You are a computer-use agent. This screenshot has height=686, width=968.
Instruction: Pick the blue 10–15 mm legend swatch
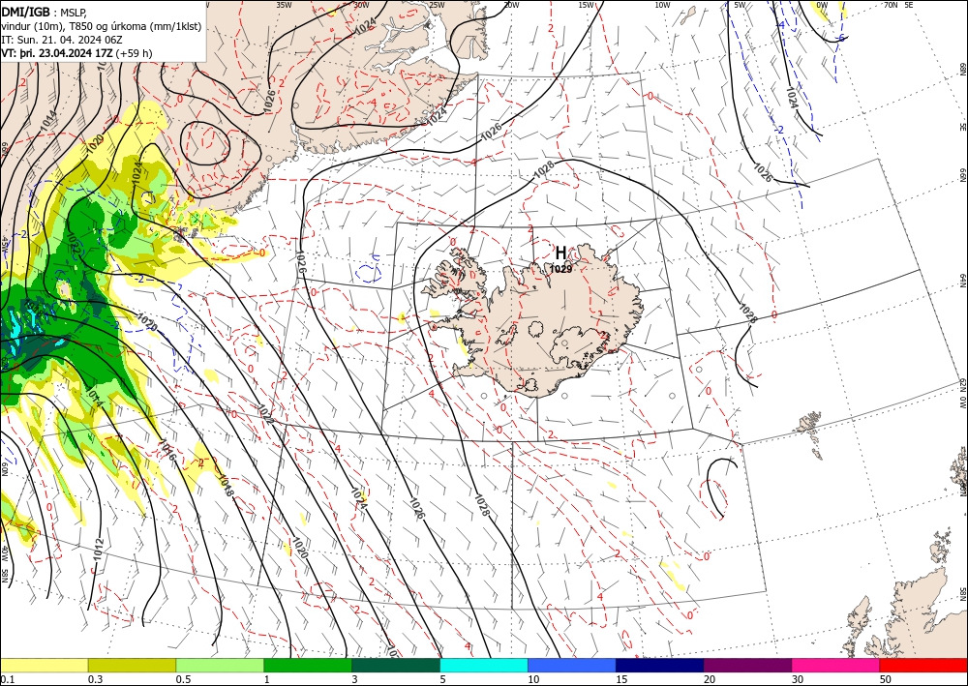572,665
